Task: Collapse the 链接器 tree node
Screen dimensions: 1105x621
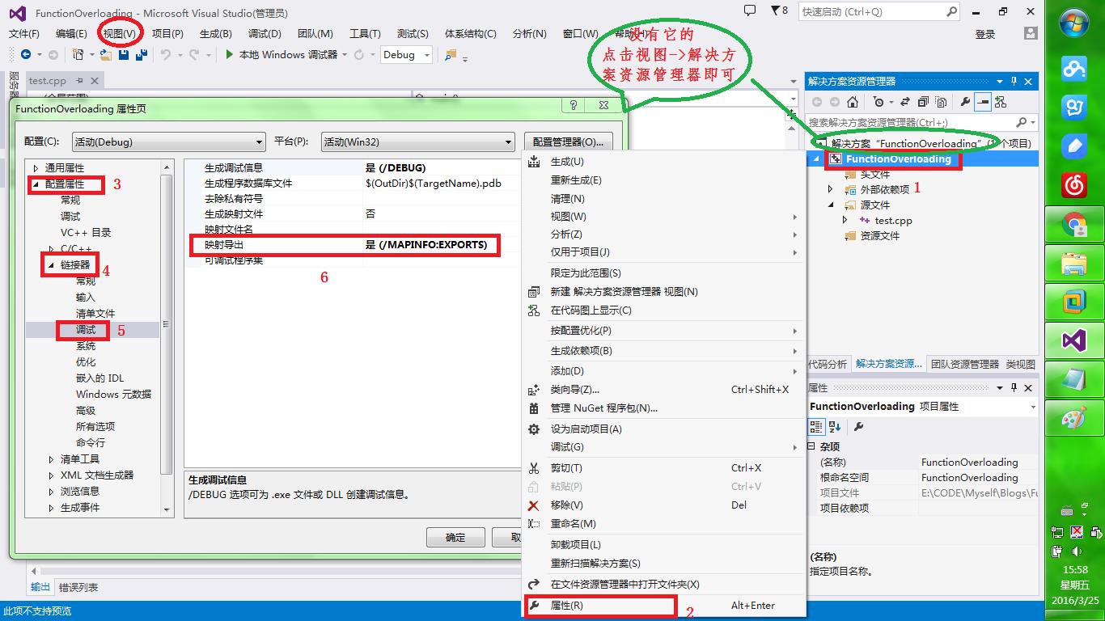Action: 52,265
